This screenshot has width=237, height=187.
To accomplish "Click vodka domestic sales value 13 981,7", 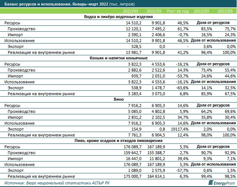I will pos(134,52).
